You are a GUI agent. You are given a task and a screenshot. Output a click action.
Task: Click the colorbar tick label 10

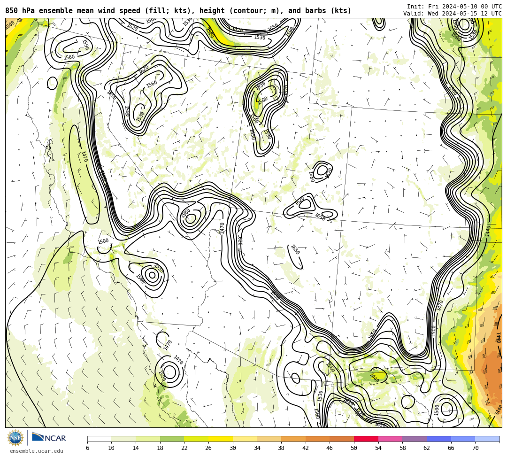click(111, 448)
